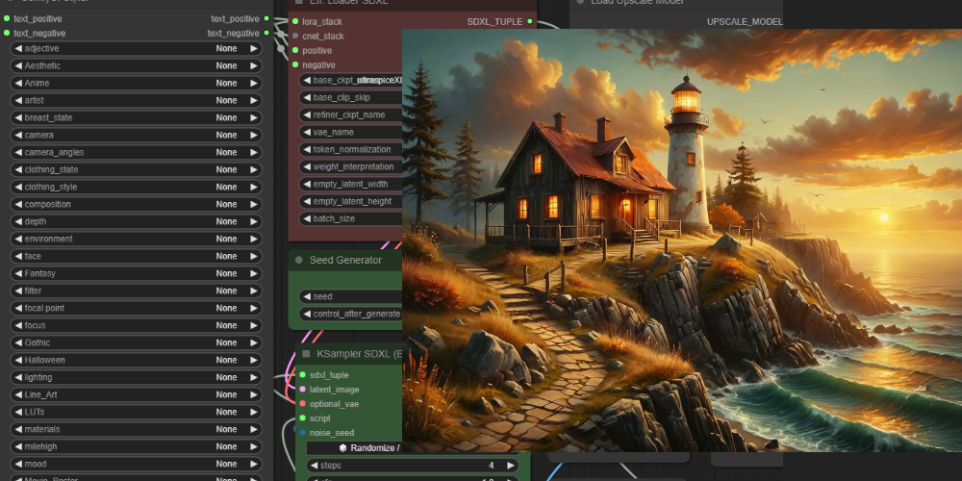This screenshot has width=962, height=481.
Task: Open the focus style value list
Action: click(137, 325)
